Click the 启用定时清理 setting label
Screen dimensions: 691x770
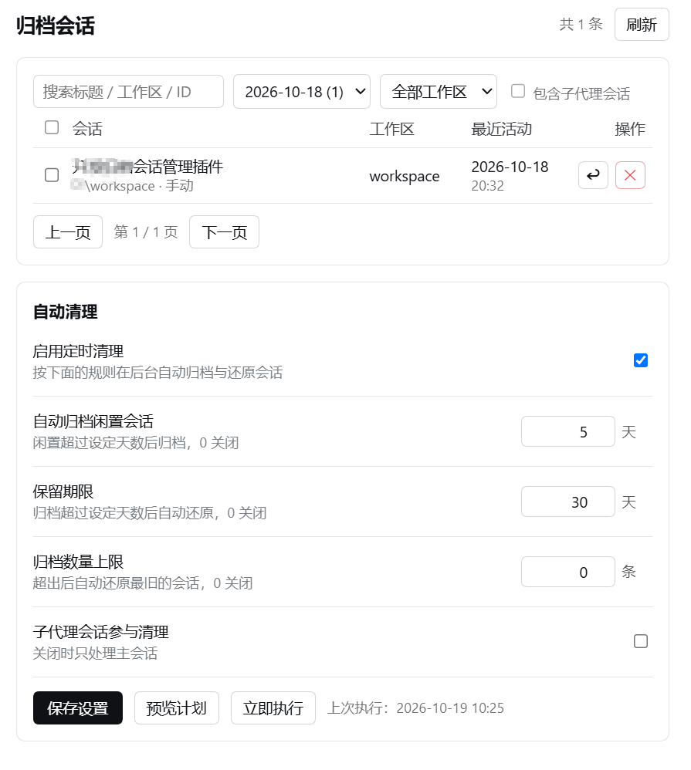(78, 352)
